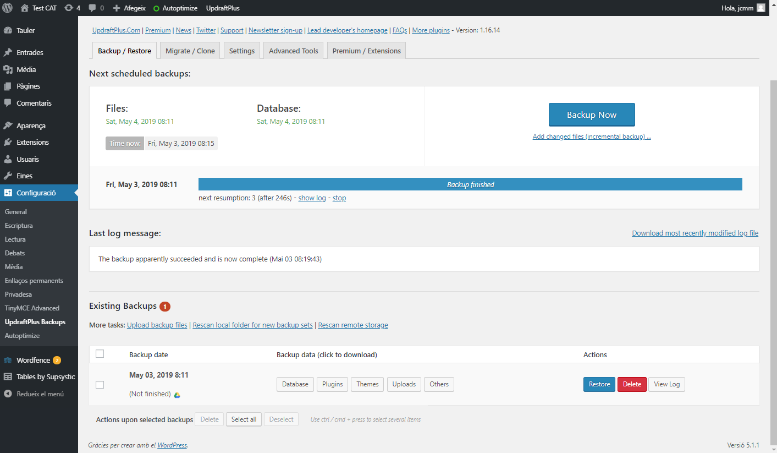Tick the May 03, 2019 backup checkbox
This screenshot has width=777, height=453.
tap(100, 385)
